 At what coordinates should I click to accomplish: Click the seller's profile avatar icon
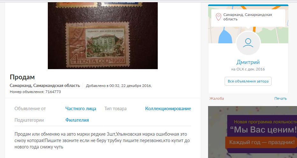[248, 43]
